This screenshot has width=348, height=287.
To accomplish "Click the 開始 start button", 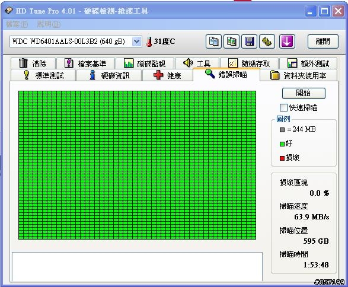I will click(304, 93).
